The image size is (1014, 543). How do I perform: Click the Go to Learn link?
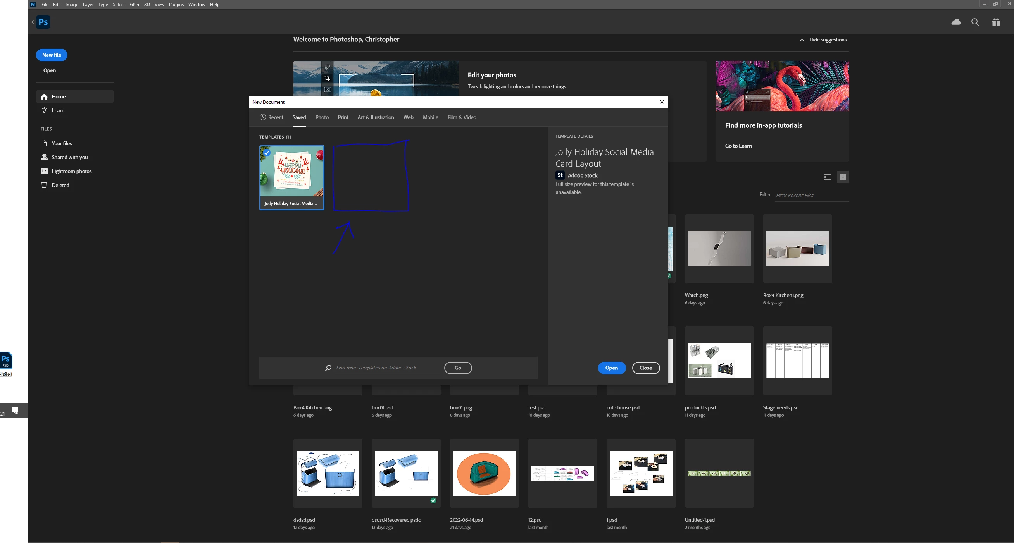pos(738,146)
